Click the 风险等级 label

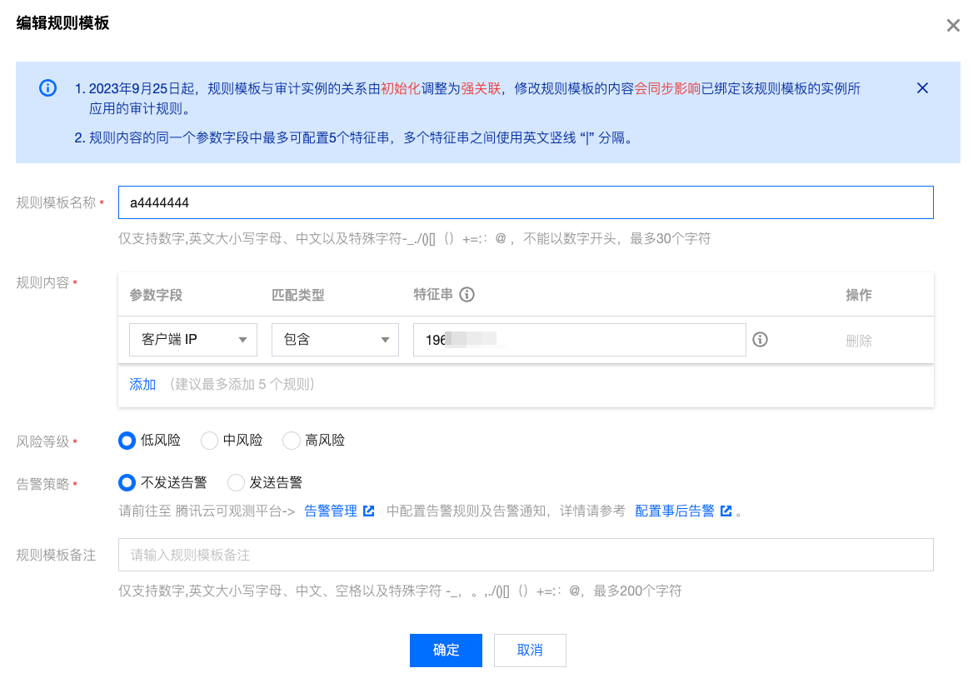42,441
